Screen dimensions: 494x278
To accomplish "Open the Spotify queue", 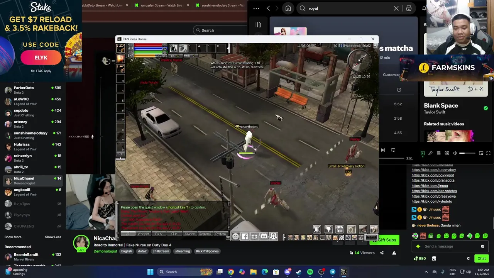I will [438, 153].
